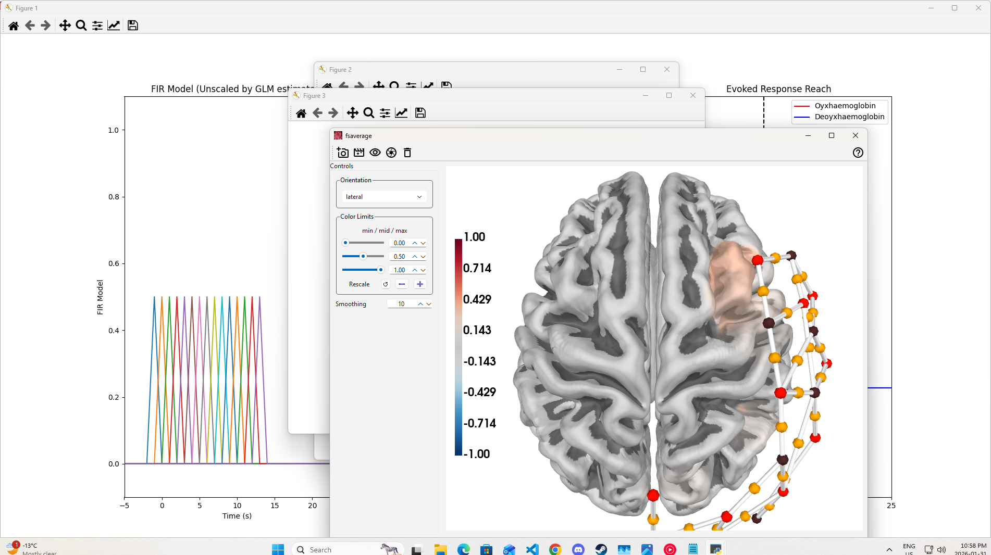This screenshot has width=991, height=555.
Task: Select the Figure 1 zoom magnifier tool
Action: 81,26
